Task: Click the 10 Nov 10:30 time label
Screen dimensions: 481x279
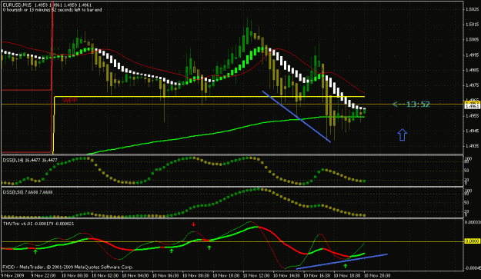Action: tap(226, 276)
